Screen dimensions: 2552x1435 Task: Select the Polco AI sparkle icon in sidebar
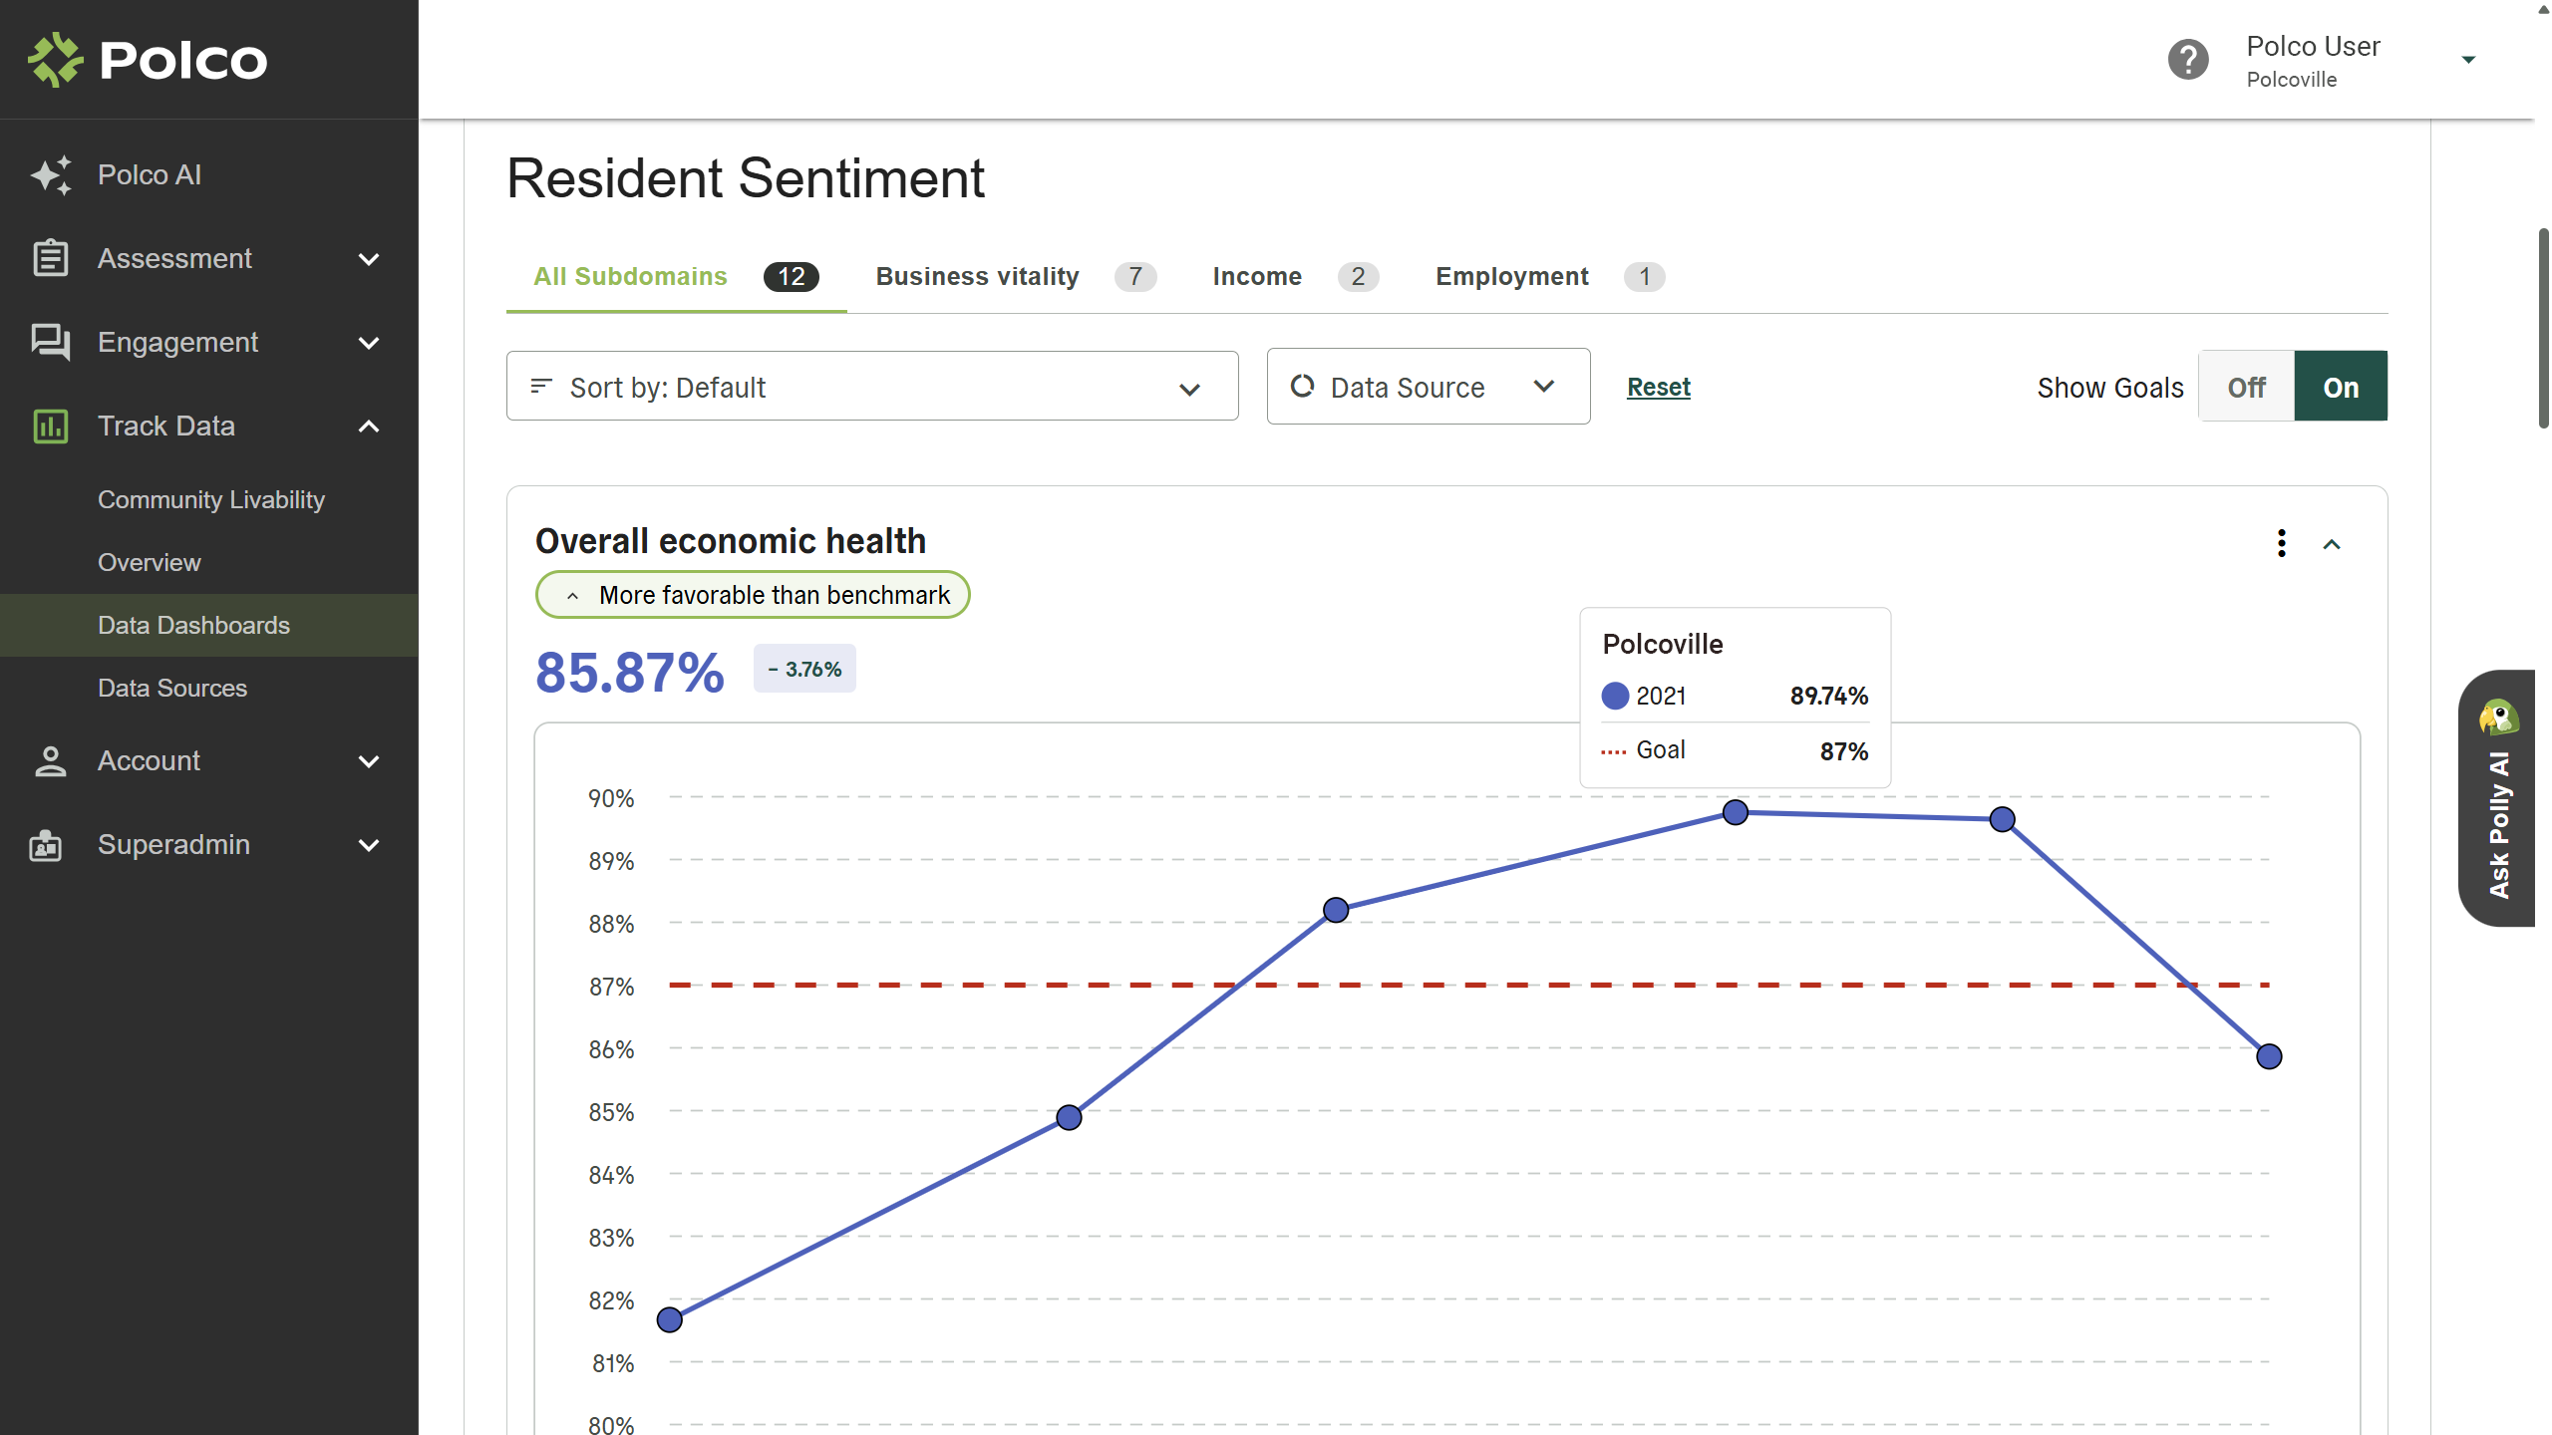click(x=51, y=174)
